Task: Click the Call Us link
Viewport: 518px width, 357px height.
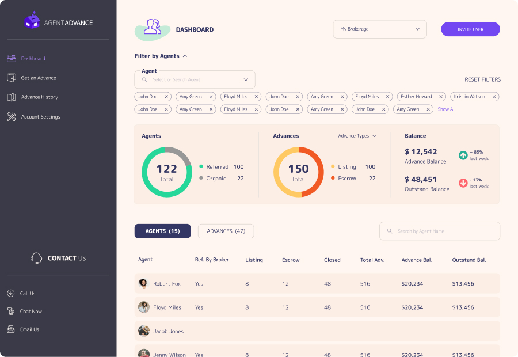Action: pos(28,293)
